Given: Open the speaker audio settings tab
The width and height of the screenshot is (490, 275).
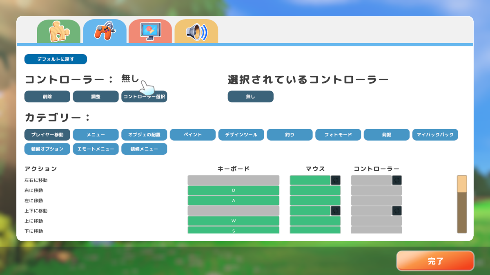Looking at the screenshot, I should (x=196, y=31).
